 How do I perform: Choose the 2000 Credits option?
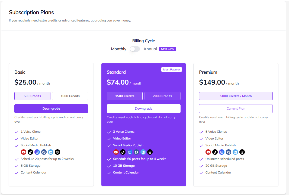(162, 96)
